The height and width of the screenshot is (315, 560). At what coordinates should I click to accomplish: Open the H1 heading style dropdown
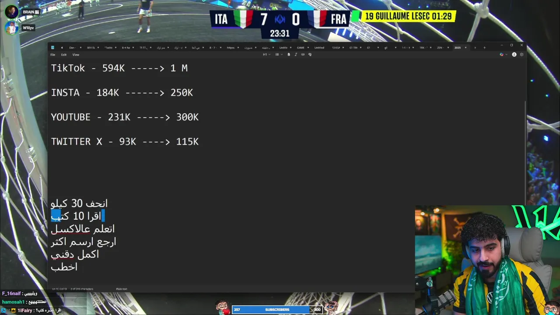pos(266,55)
